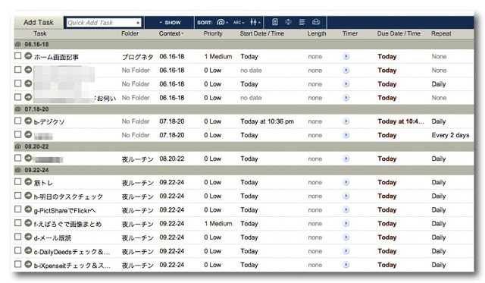Click the arrow icon beside 筋トレ task

(28, 182)
